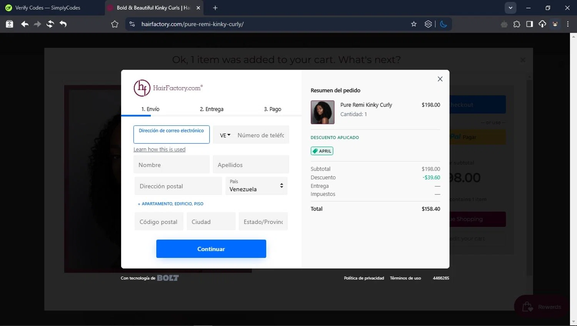Click the Pure Remi Kinky Curly product thumbnail

pos(322,112)
